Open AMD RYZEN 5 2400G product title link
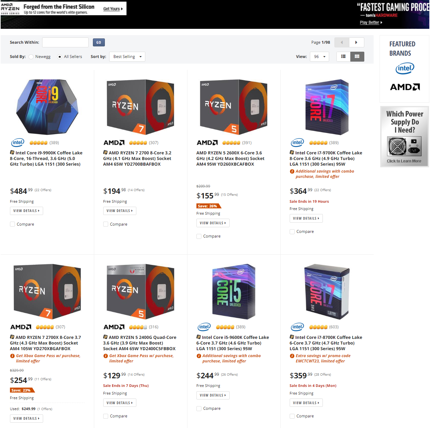Viewport: 432px width, 428px height. (x=140, y=343)
